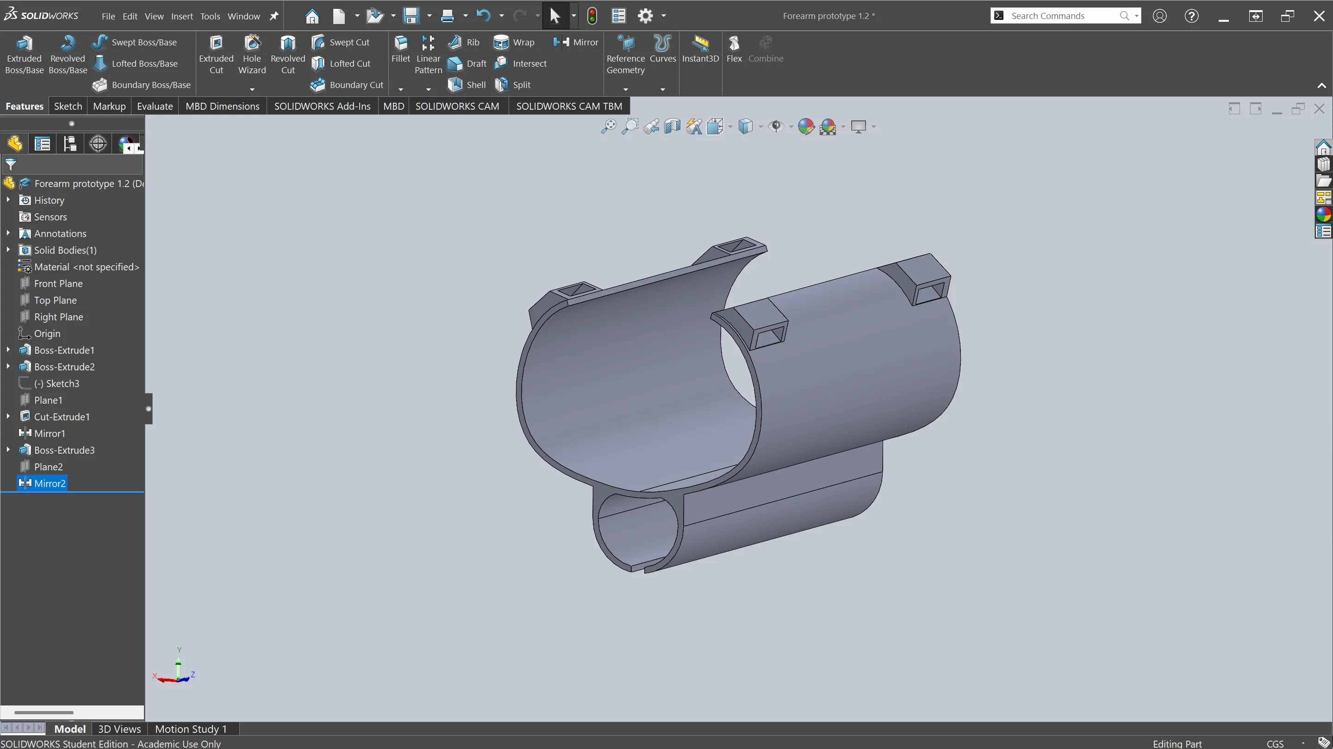The height and width of the screenshot is (749, 1333).
Task: Switch to the 3D Views tab
Action: pos(119,729)
